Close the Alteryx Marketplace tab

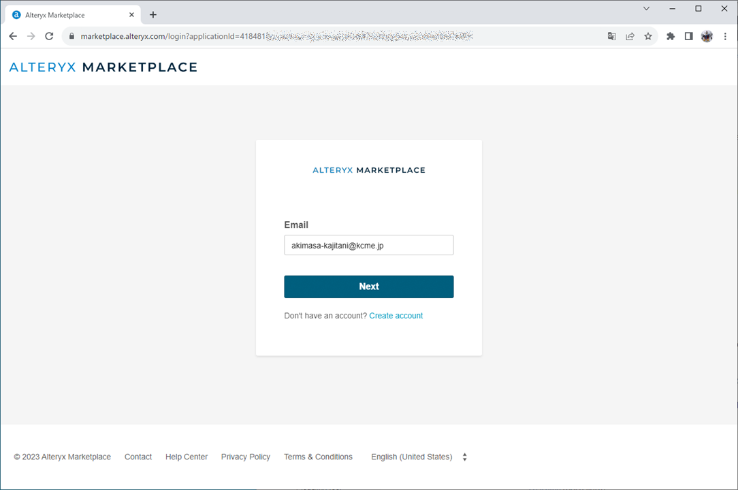(131, 14)
